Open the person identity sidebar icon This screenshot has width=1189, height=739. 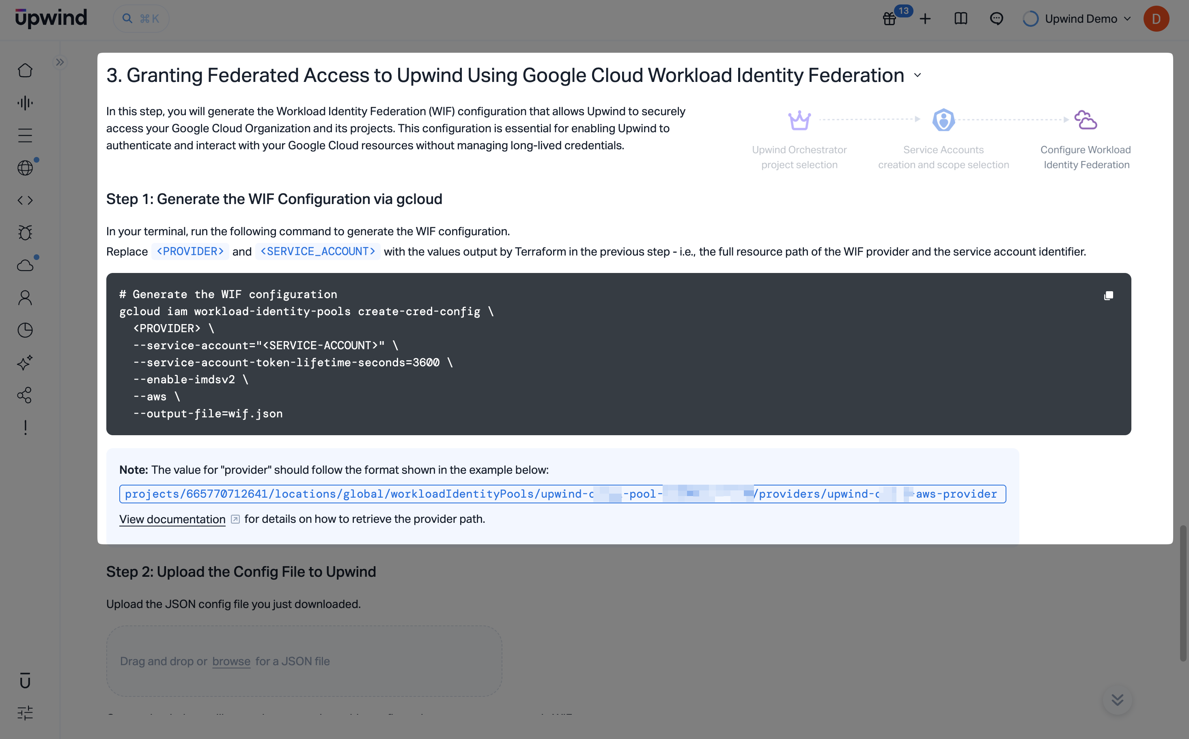click(25, 298)
